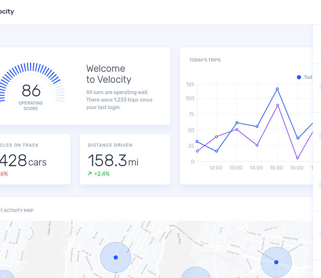Open the vehicles on track 428 cars card
This screenshot has height=278, width=321.
[x=30, y=159]
